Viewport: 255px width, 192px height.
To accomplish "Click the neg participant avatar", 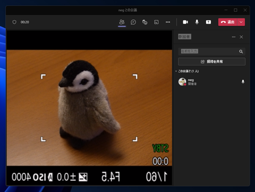I will coord(182,82).
